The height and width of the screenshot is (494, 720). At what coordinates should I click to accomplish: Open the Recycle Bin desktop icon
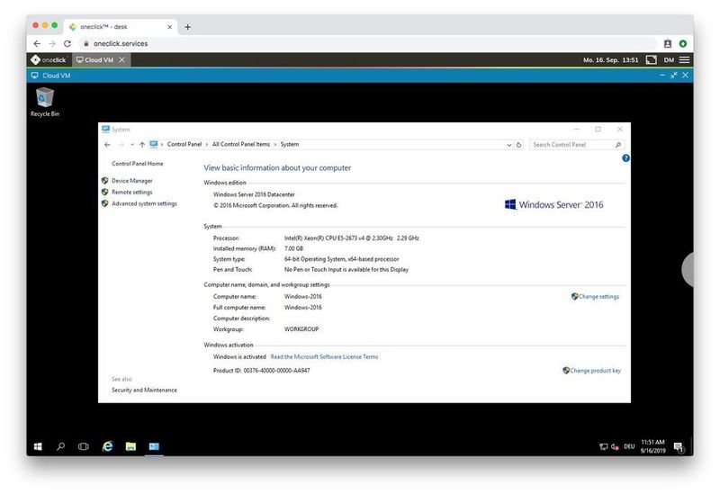pyautogui.click(x=44, y=102)
